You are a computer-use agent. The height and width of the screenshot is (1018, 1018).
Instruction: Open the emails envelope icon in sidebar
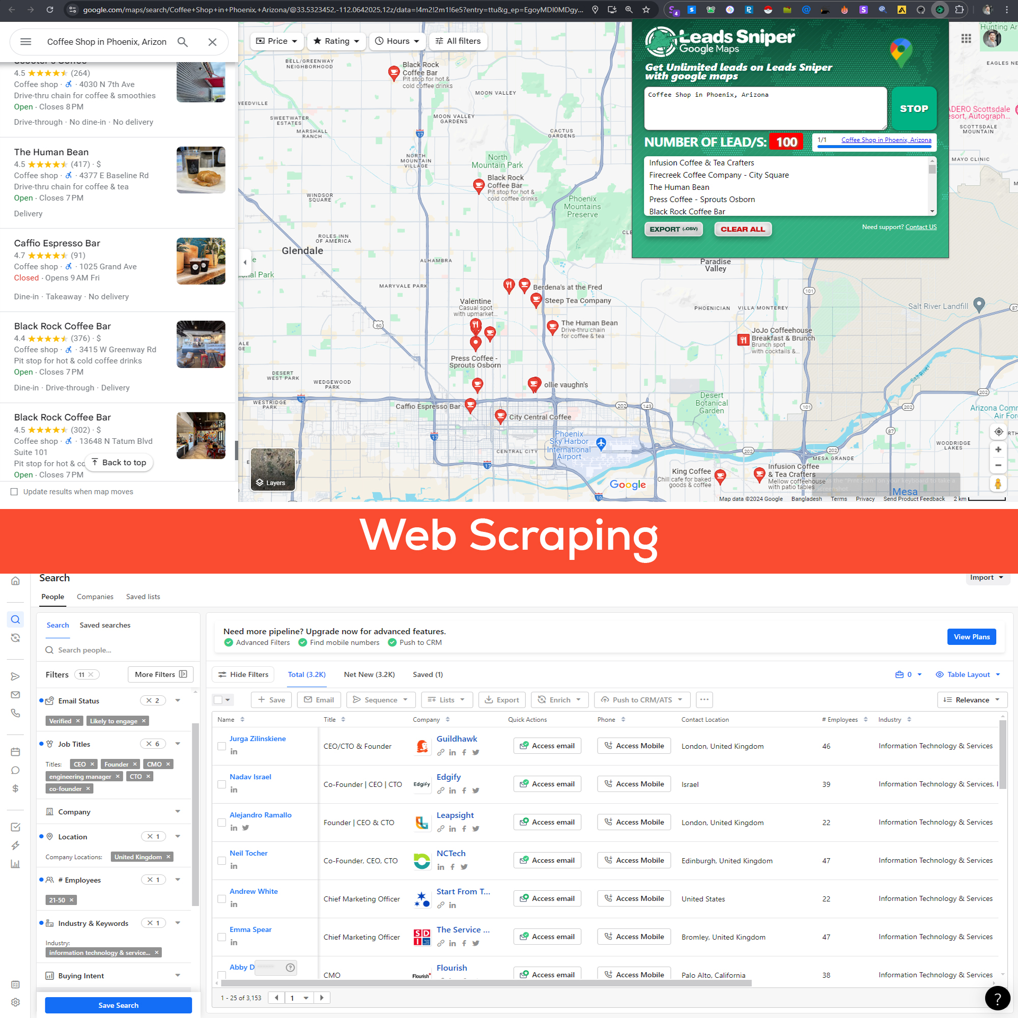tap(15, 694)
